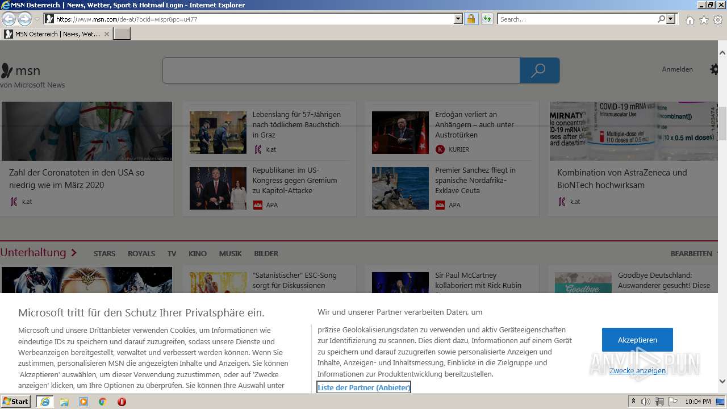Screen dimensions: 727x409
Task: Click the page scrollbar up arrow
Action: pyautogui.click(x=722, y=52)
